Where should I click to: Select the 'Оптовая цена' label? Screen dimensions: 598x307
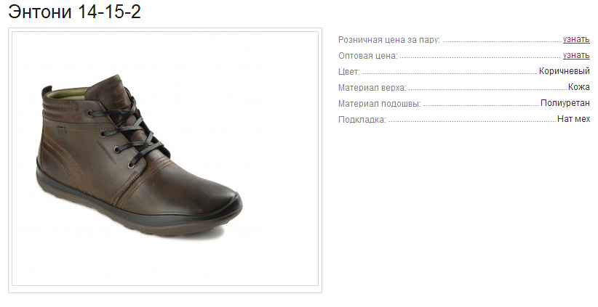coord(367,56)
